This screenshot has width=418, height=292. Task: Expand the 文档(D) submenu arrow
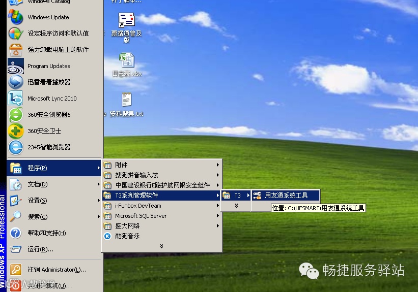(x=99, y=184)
